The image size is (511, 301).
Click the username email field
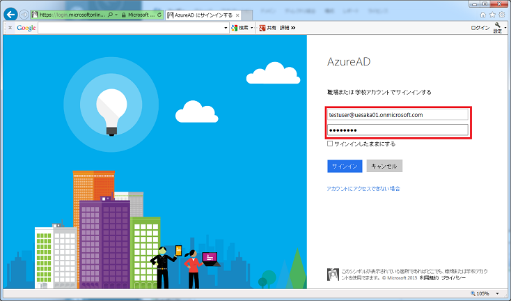(398, 115)
